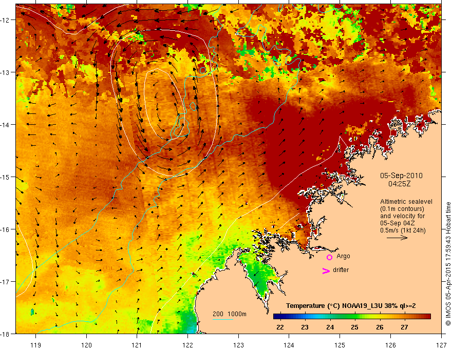Click the 'and velocity for' caption line
Screen dimensions: 452x349
tap(402, 216)
